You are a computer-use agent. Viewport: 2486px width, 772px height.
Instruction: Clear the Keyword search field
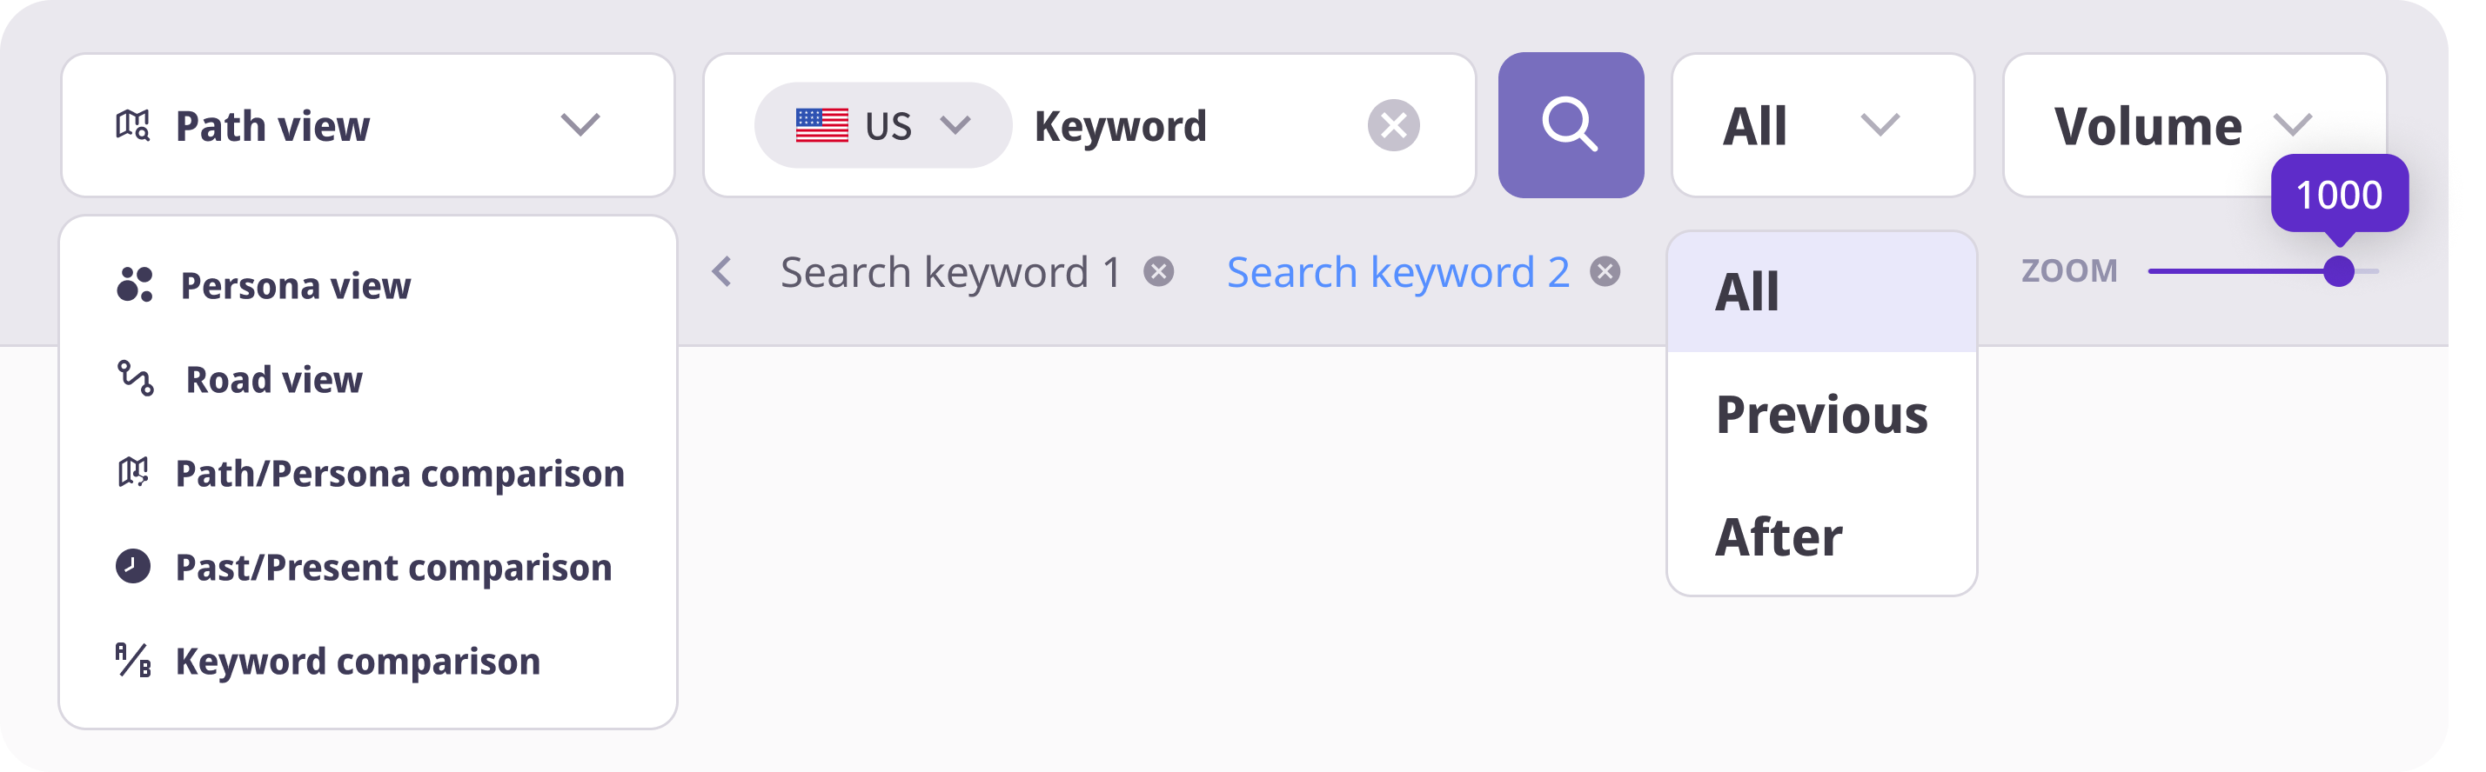pos(1392,125)
